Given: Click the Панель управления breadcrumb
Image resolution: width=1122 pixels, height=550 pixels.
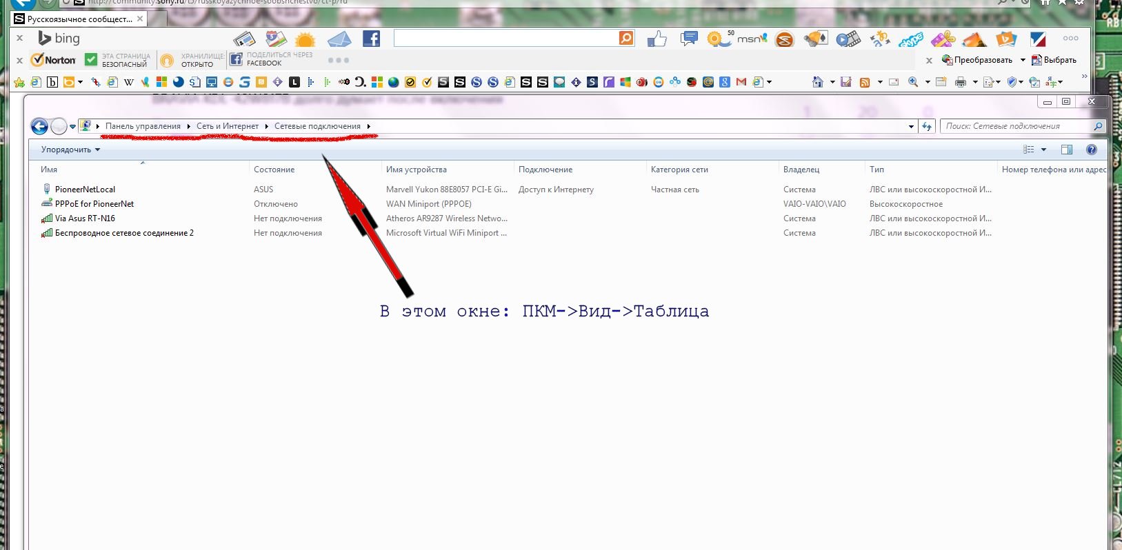Looking at the screenshot, I should [x=143, y=126].
